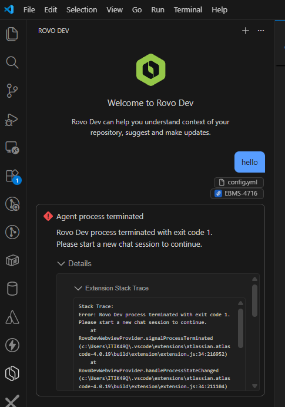Screen dimensions: 285x407
Task: Click the VS Code logo icon
Action: point(9,9)
